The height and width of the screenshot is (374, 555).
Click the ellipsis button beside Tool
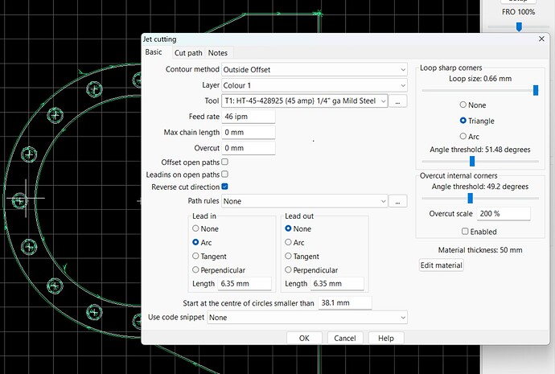tap(398, 101)
